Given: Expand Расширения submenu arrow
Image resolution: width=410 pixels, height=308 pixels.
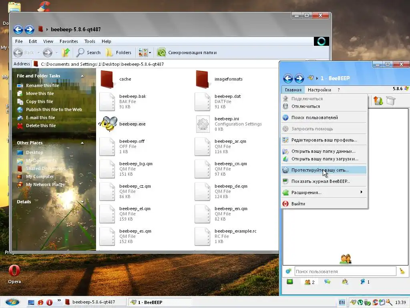Looking at the screenshot, I should pyautogui.click(x=362, y=192).
